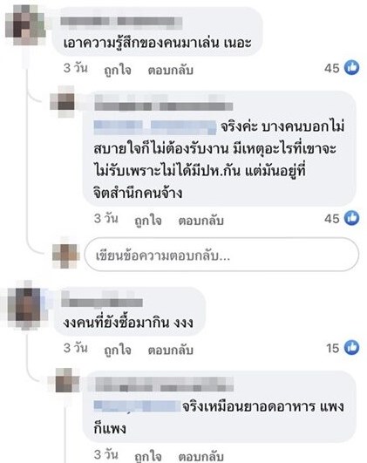Click ถูกใจ under เอาความรู้สึกของคนมาเล่น comment
Viewport: 367px width, 463px height.
118,70
